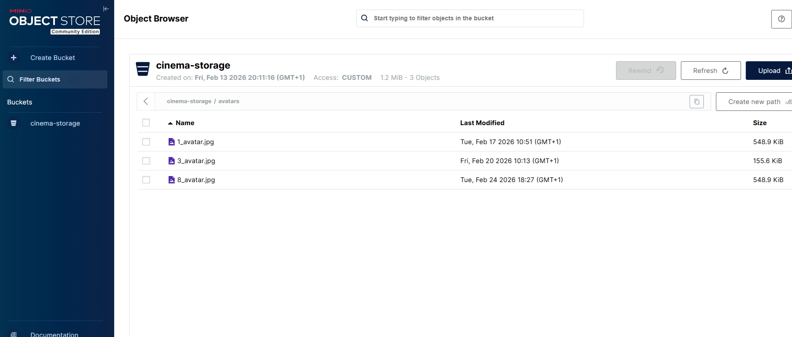The height and width of the screenshot is (337, 792).
Task: Toggle the select-all checkbox in header row
Action: tap(146, 123)
